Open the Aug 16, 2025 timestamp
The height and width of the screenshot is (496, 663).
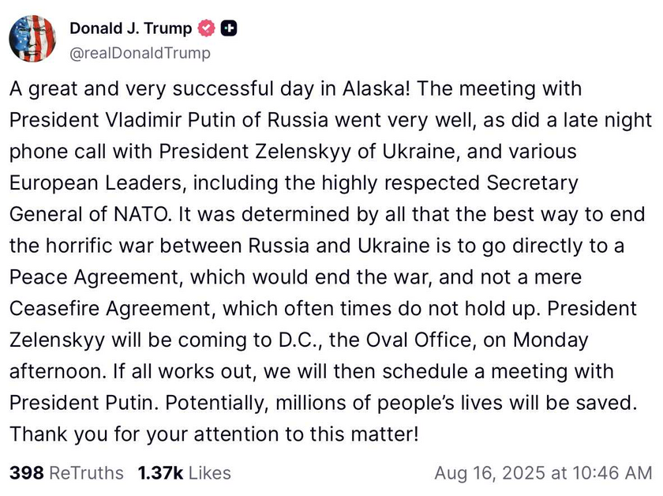point(543,473)
